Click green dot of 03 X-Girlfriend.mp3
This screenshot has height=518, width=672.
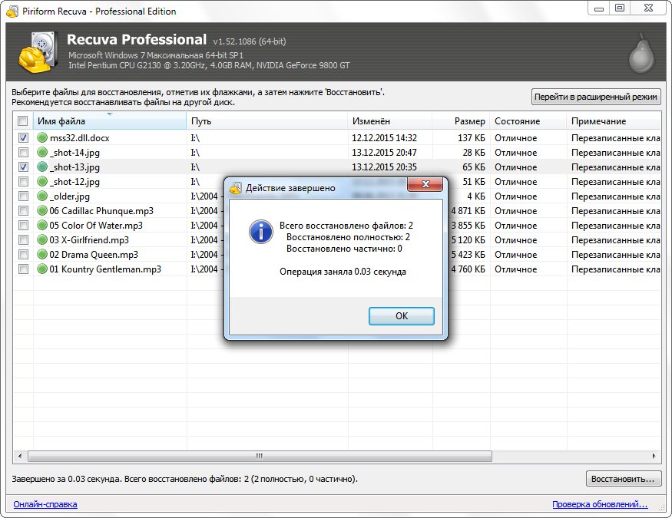pos(42,239)
